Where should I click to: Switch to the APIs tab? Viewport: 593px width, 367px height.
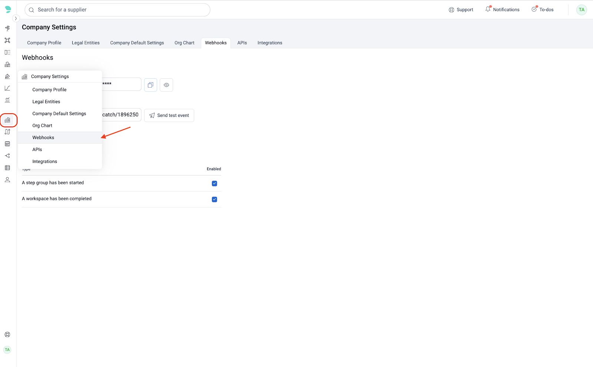(242, 43)
